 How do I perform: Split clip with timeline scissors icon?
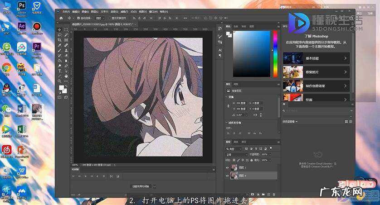tap(111, 176)
